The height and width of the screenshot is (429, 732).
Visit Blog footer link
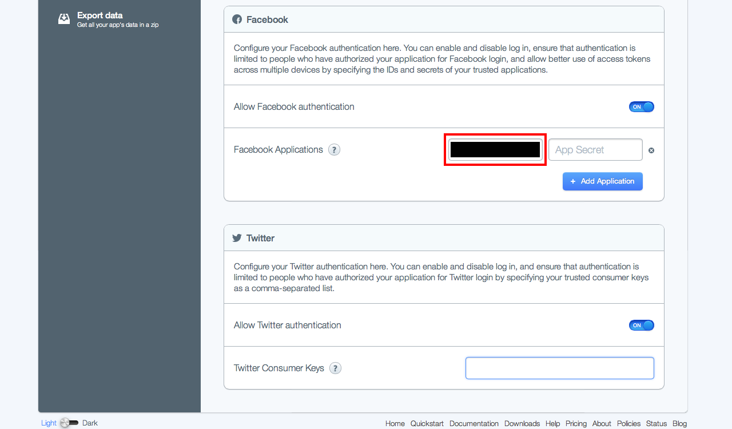pos(679,424)
